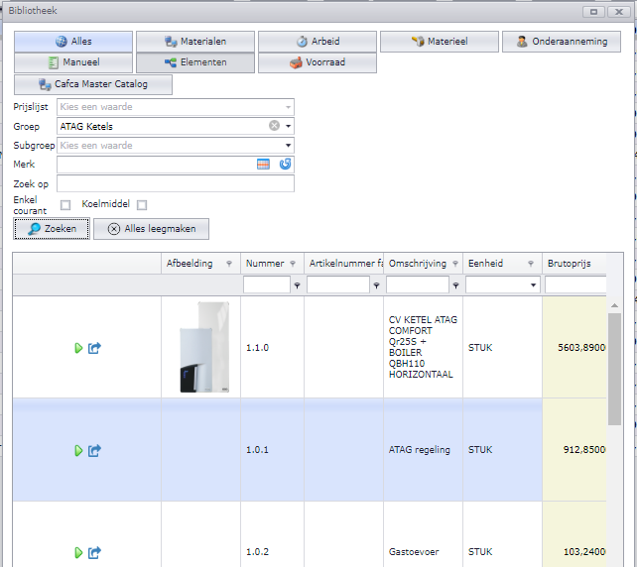The image size is (637, 567).
Task: Focus the Nummer filter input
Action: tap(267, 284)
